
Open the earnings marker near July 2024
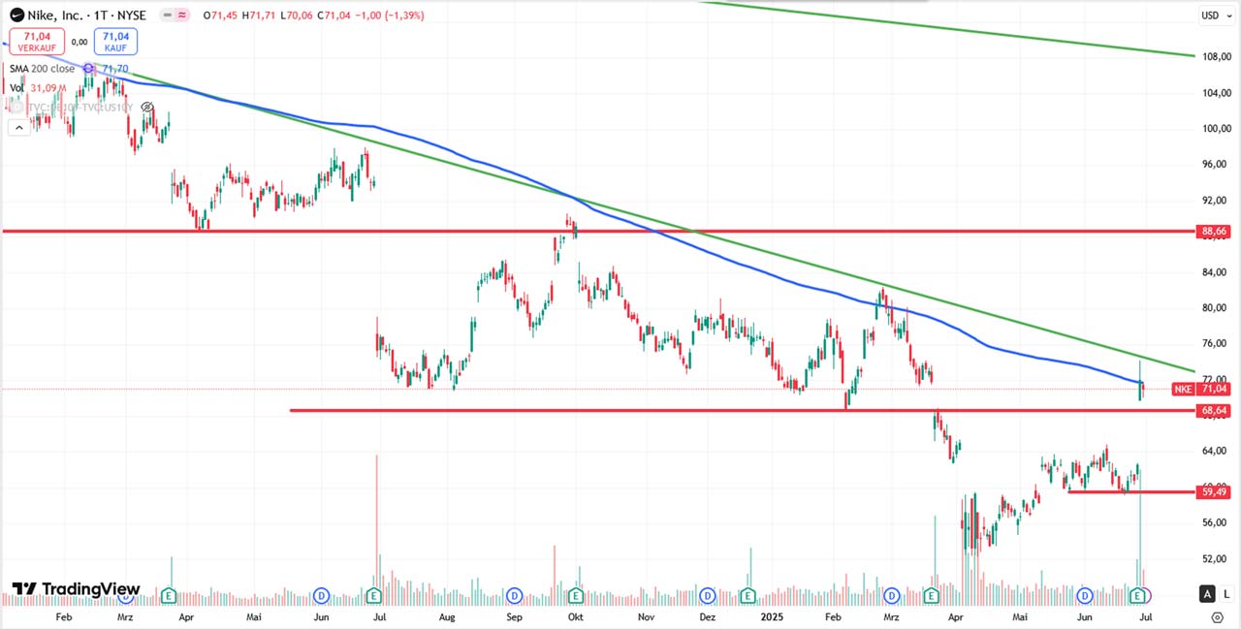click(373, 594)
